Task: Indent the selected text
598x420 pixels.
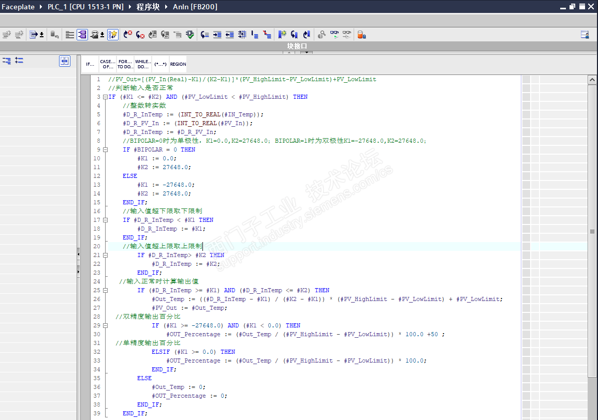Action: point(217,35)
